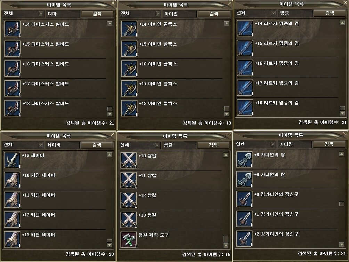Click the +13 세이버 item icon
The image size is (349, 262).
[12, 160]
